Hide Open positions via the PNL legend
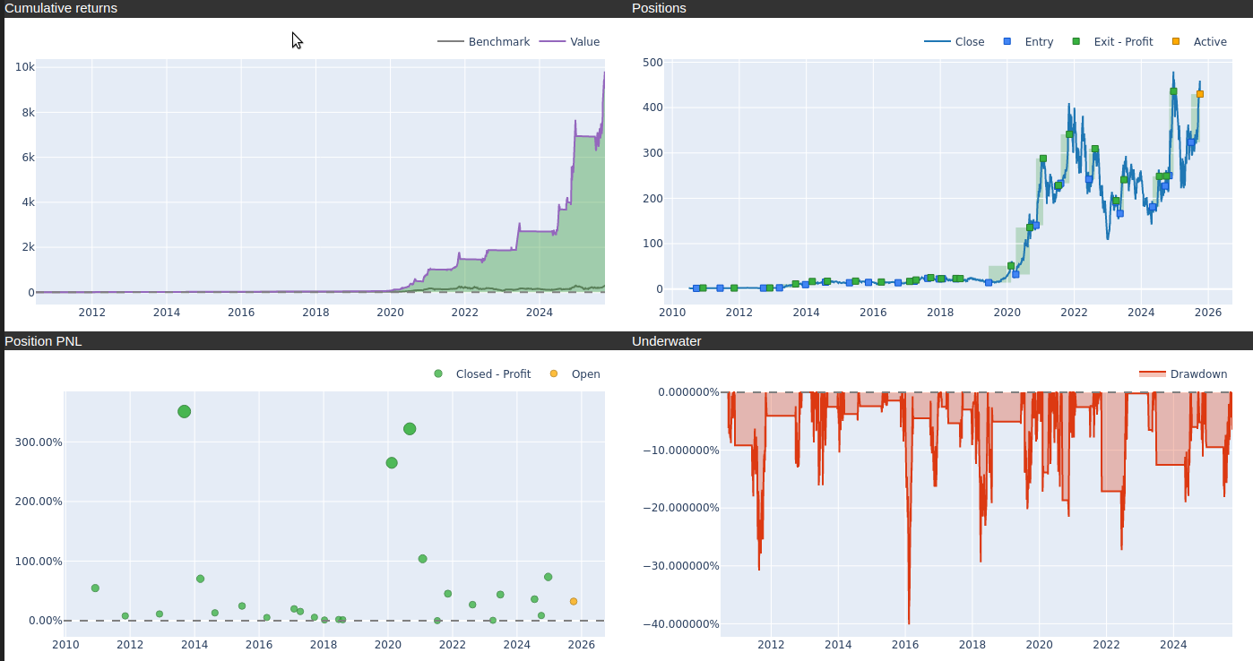1253x661 pixels. coord(585,374)
